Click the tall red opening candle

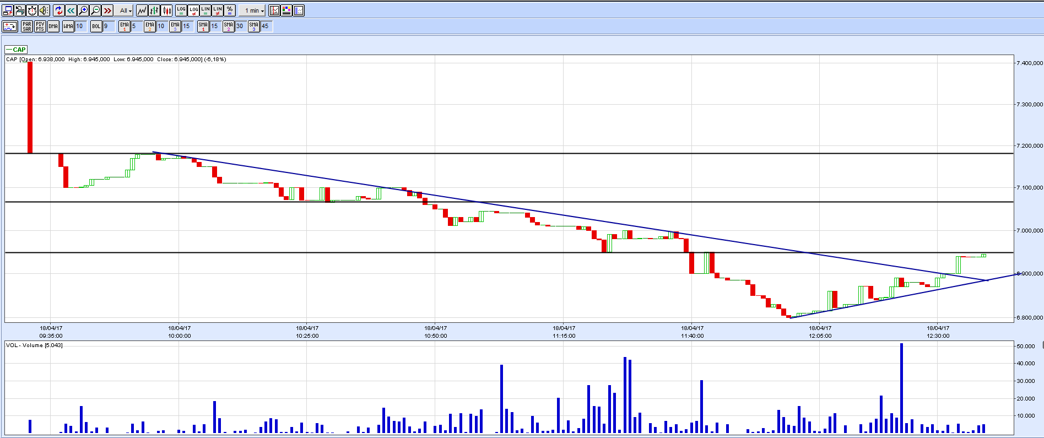click(30, 107)
